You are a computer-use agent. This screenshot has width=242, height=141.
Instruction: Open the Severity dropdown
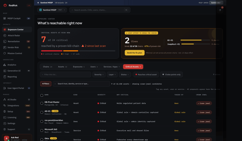[99, 74]
